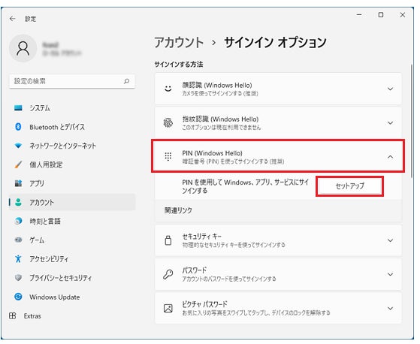Click the search magnifier icon
Screen dimensions: 420x344
pos(126,81)
